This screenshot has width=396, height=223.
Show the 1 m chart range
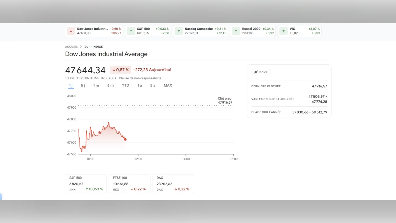[x=96, y=86]
